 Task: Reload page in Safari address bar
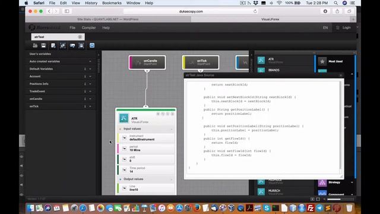[255, 11]
